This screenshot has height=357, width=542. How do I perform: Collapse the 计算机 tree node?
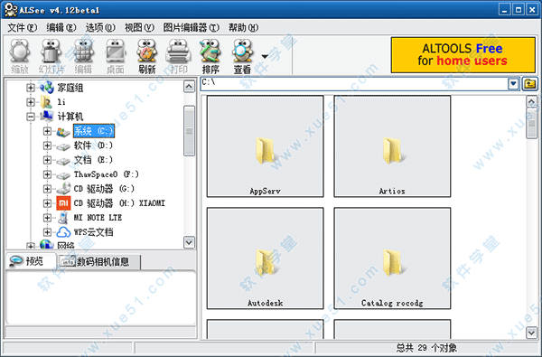pos(31,117)
